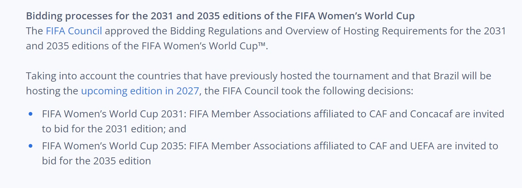Viewport: 522px width, 188px height.
Task: Open the FIFA Council link
Action: pos(74,31)
